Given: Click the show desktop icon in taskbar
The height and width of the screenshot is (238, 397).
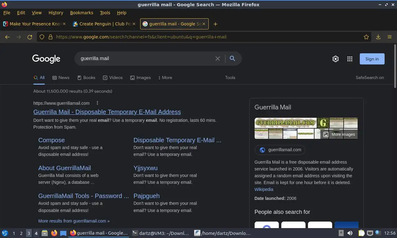Looking at the screenshot, I should pyautogui.click(x=63, y=233).
